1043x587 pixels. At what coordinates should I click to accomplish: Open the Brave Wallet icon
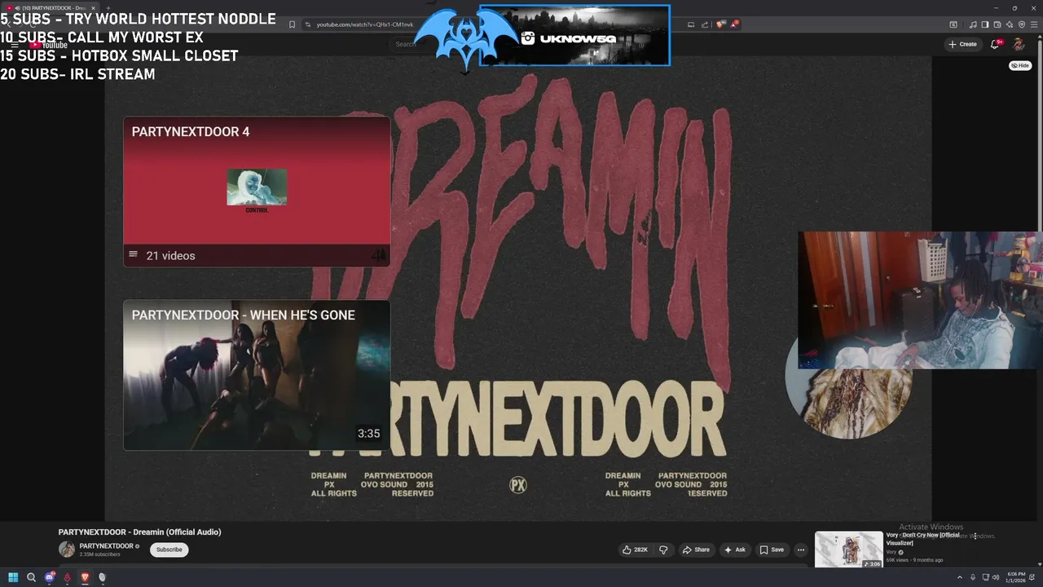[x=997, y=24]
